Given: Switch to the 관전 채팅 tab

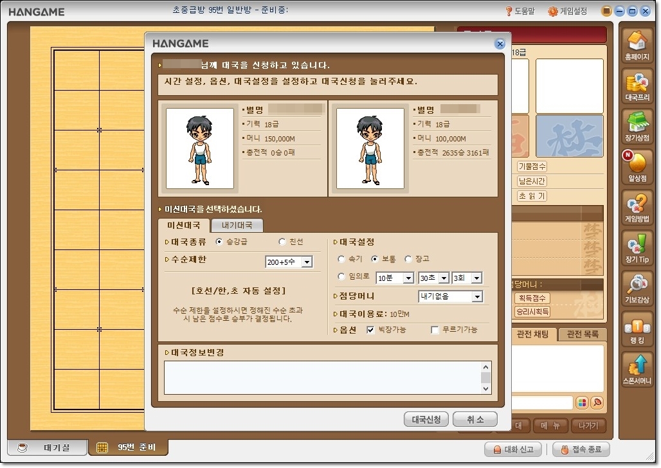Looking at the screenshot, I should 533,334.
